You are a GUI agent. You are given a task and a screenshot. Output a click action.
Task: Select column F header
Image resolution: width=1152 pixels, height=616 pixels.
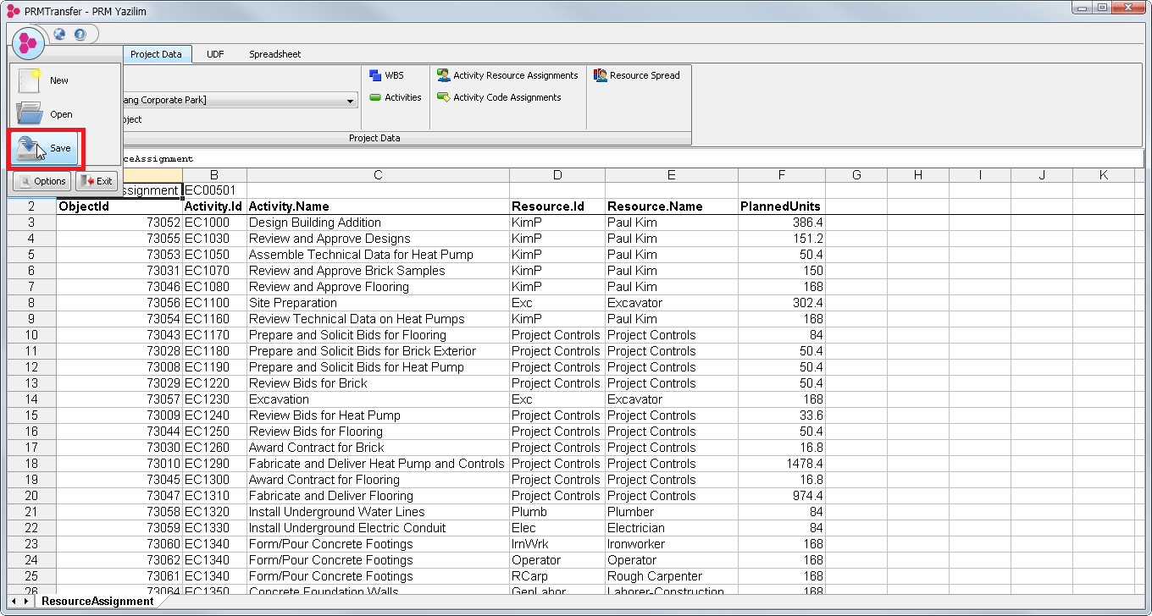781,175
